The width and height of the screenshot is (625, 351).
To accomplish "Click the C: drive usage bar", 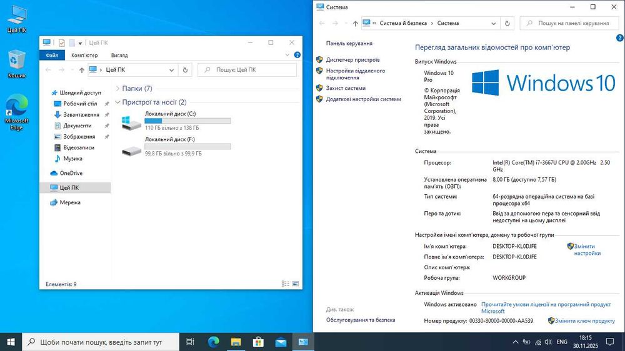I will tap(187, 121).
